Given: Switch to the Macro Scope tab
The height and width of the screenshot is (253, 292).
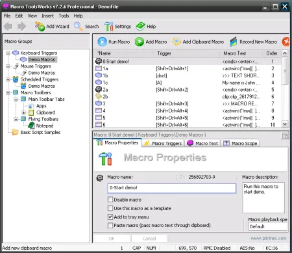Looking at the screenshot, I should [x=240, y=143].
